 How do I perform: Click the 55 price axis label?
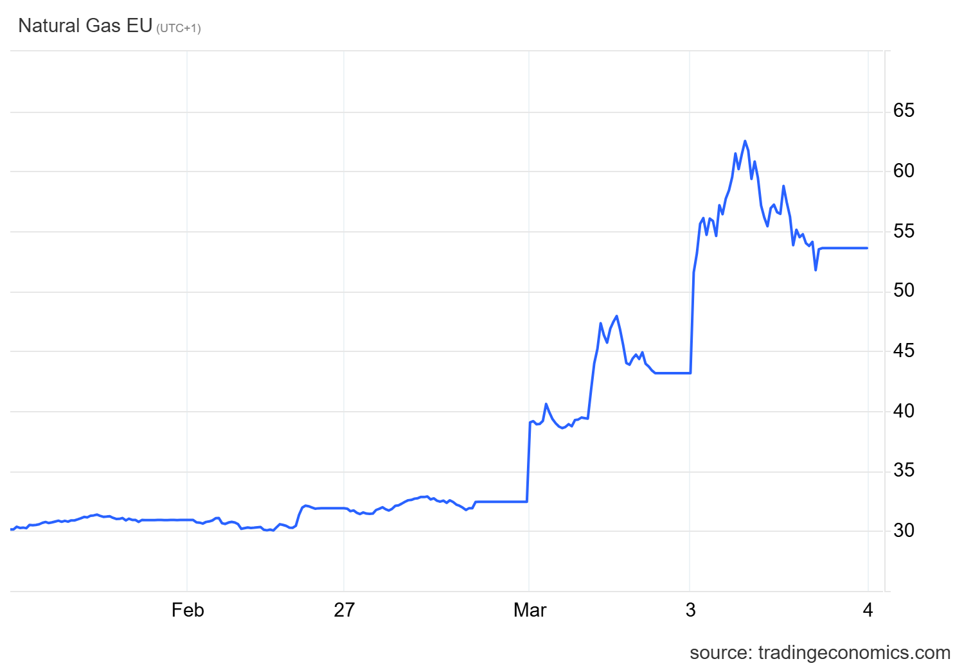coord(904,231)
